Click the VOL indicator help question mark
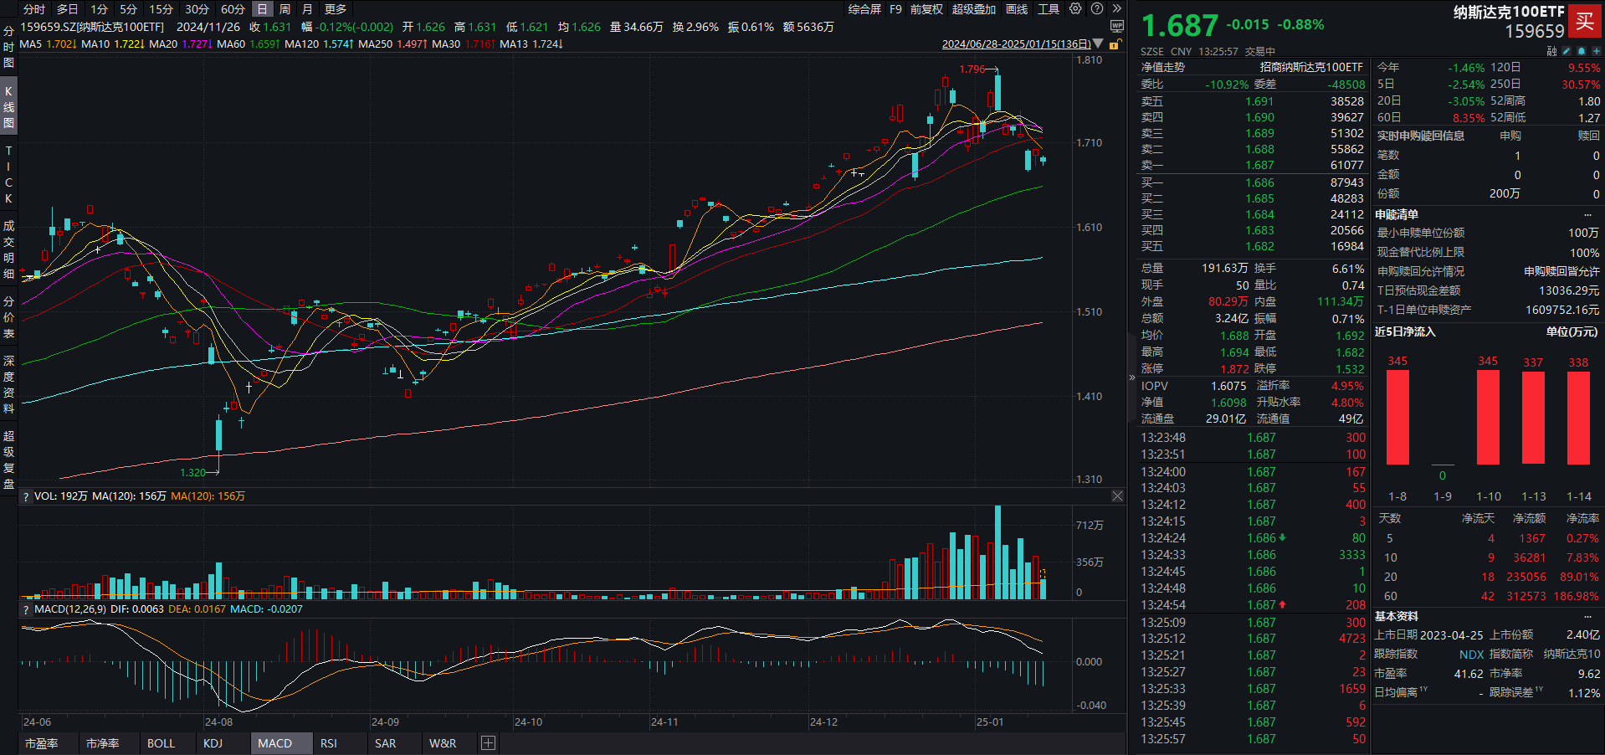This screenshot has width=1605, height=755. 26,497
